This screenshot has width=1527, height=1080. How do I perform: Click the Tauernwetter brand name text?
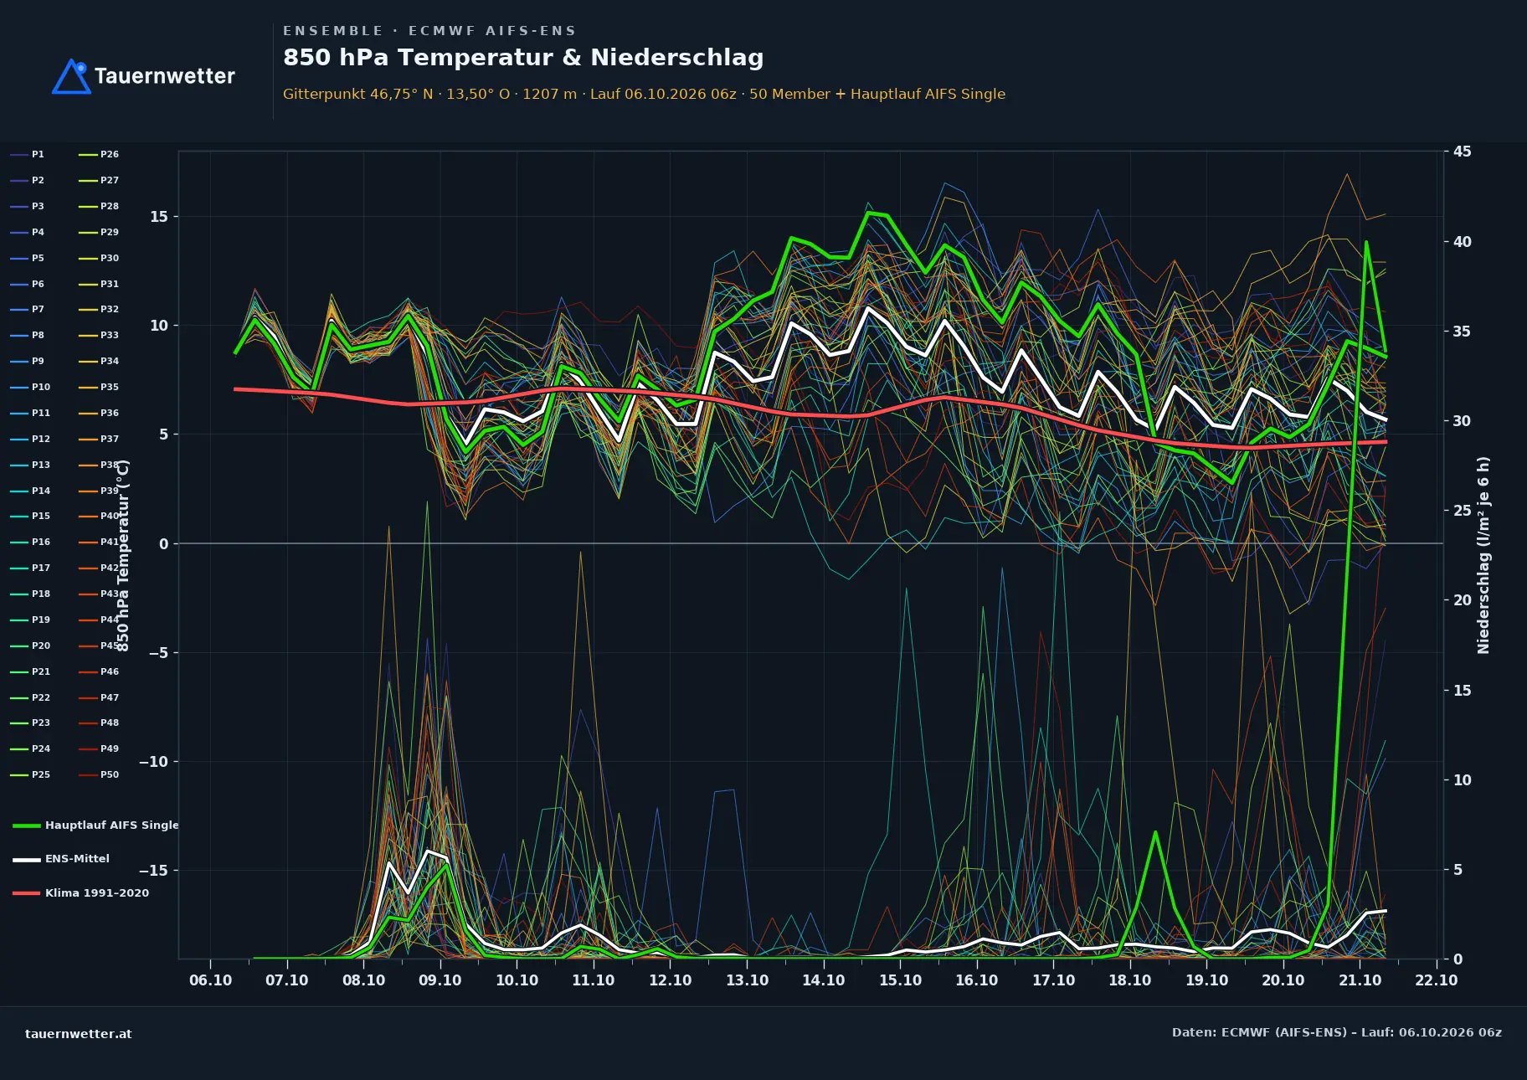point(164,76)
